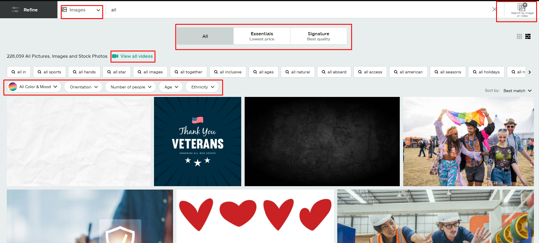The height and width of the screenshot is (243, 539).
Task: Open the Images media type dropdown
Action: pyautogui.click(x=82, y=10)
